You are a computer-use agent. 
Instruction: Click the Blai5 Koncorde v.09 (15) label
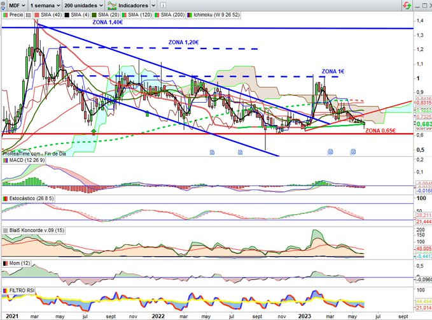[x=37, y=230]
